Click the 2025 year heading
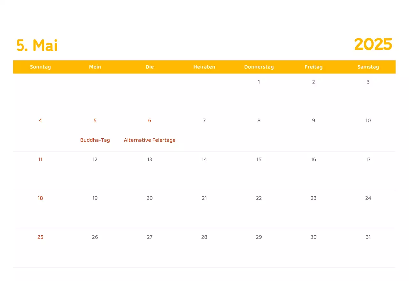This screenshot has height=281, width=409. click(x=373, y=44)
